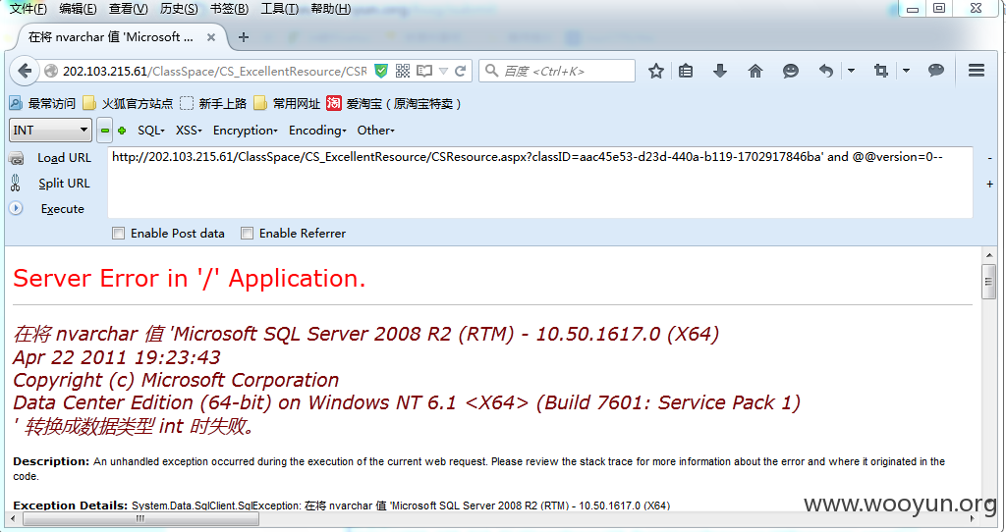
Task: Close the current browser tab
Action: [x=210, y=38]
